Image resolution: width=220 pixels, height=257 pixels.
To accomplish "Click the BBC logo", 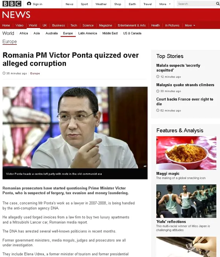I will tap(12, 4).
